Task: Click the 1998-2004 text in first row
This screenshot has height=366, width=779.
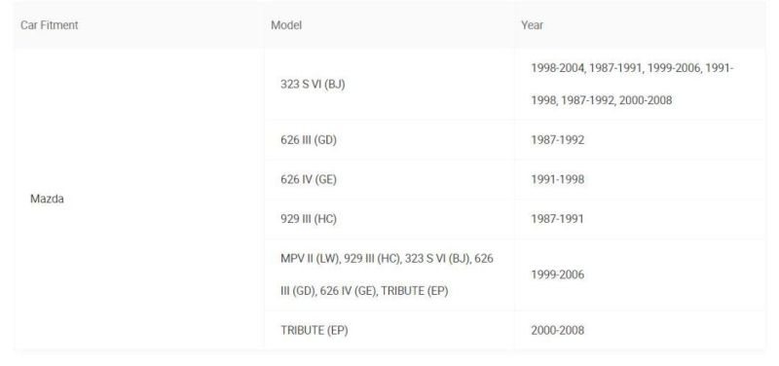Action: 558,68
